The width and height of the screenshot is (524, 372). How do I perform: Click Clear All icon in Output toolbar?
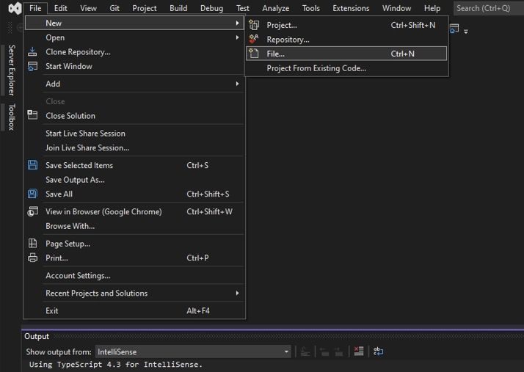359,351
